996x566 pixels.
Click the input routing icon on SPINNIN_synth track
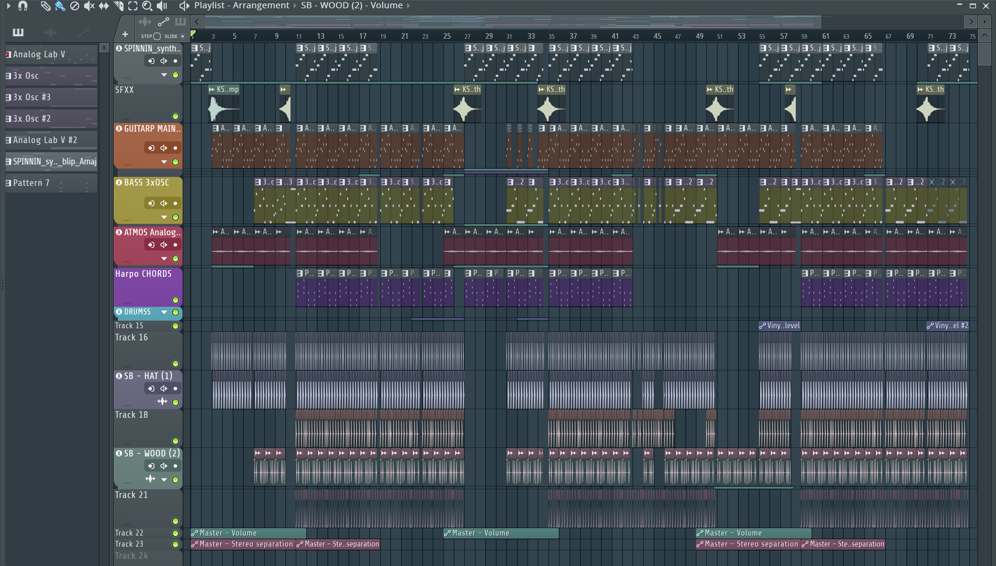click(151, 61)
